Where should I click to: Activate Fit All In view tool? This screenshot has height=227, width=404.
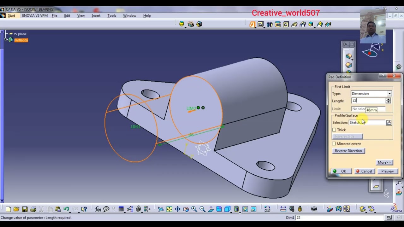click(169, 209)
